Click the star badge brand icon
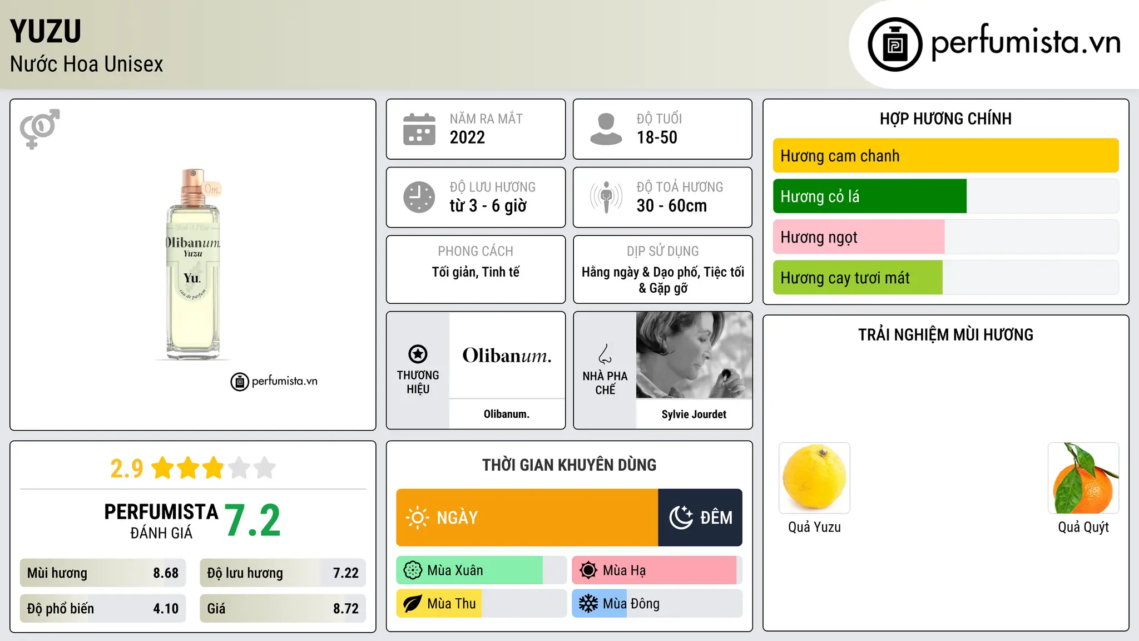This screenshot has width=1139, height=641. pos(418,354)
